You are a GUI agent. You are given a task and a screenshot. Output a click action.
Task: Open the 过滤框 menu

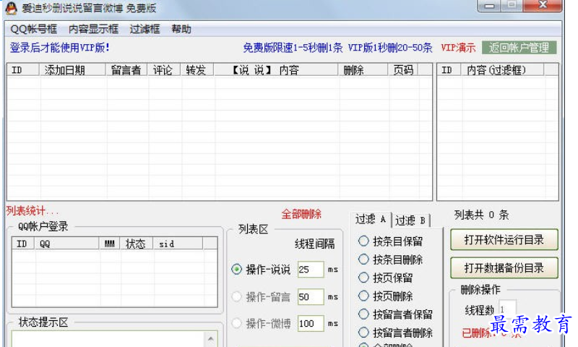pyautogui.click(x=144, y=29)
